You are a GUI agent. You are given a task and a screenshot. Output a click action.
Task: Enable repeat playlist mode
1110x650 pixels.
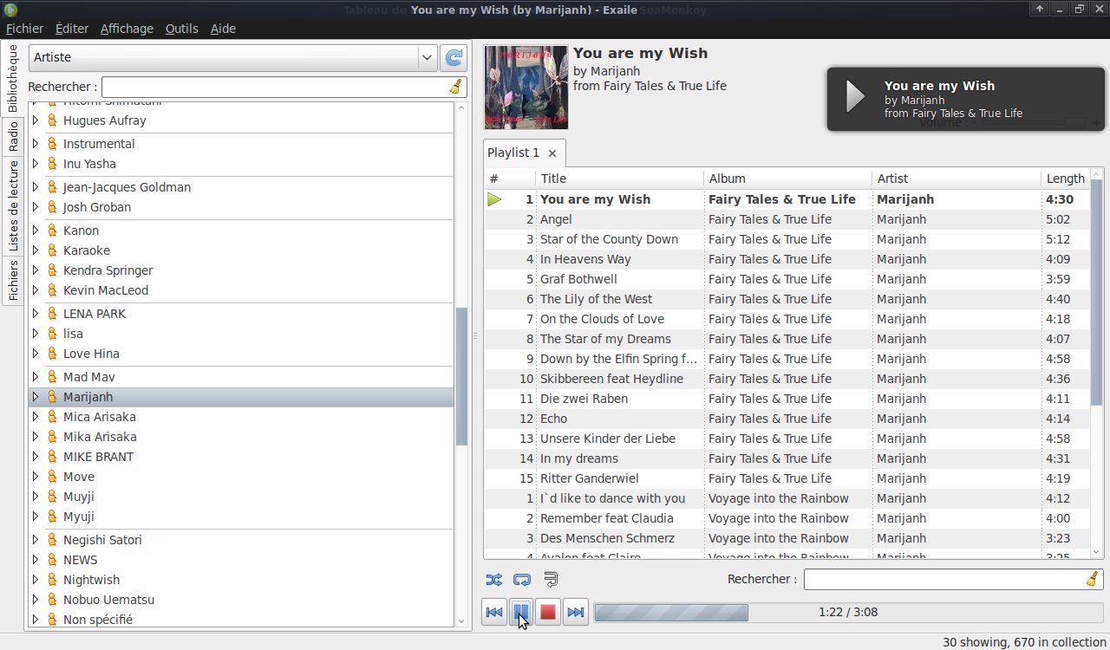click(x=521, y=580)
